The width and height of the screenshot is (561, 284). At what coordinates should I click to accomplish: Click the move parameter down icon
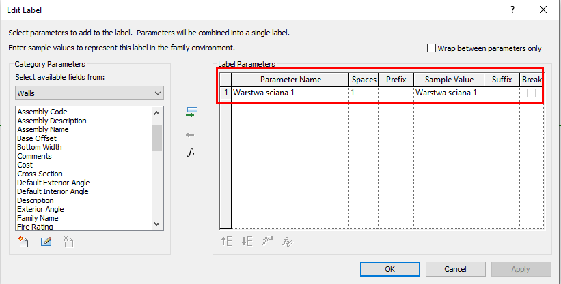[247, 241]
